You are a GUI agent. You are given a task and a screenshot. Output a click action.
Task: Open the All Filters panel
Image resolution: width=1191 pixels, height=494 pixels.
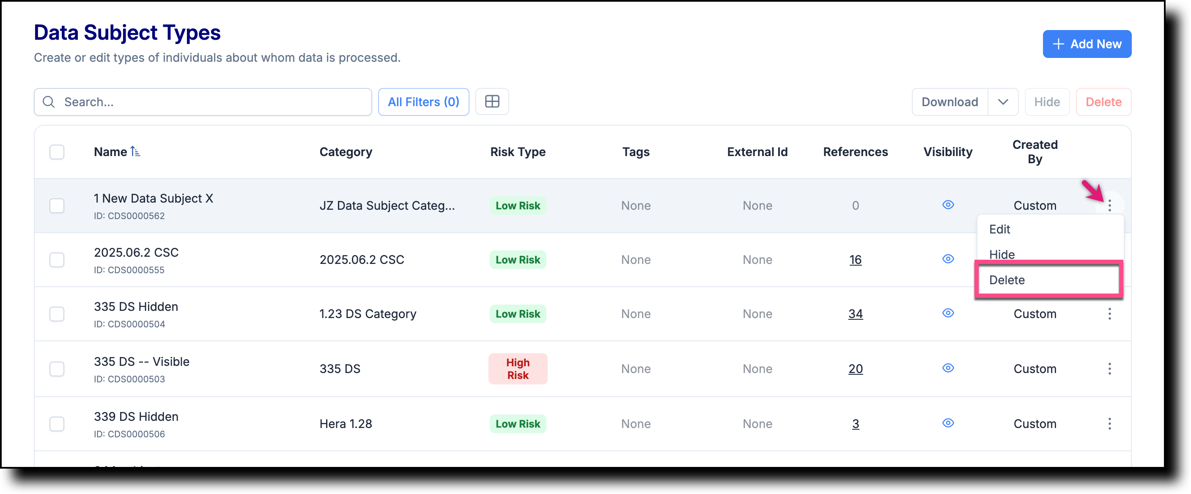coord(423,102)
